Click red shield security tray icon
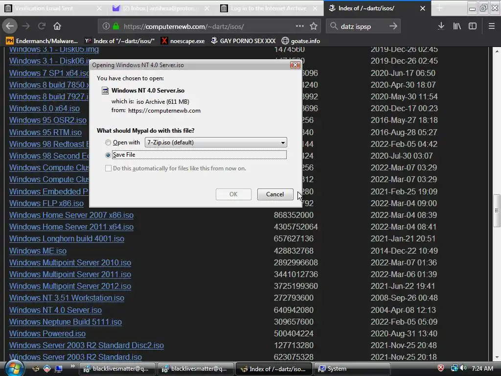This screenshot has height=376, width=501. tap(441, 368)
